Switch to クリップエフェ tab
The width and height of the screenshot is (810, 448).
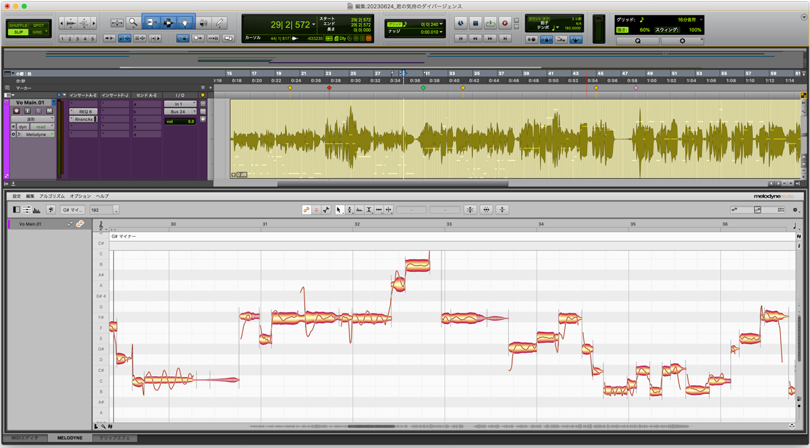(x=114, y=438)
